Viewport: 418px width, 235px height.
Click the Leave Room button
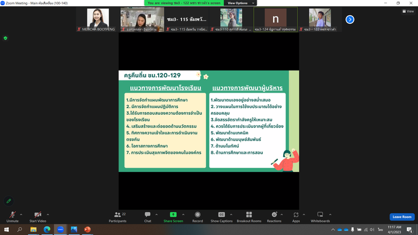click(402, 217)
